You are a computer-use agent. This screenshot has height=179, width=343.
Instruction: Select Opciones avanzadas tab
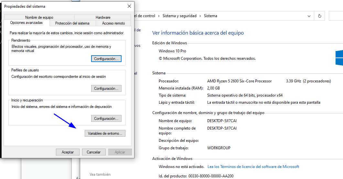tap(27, 23)
